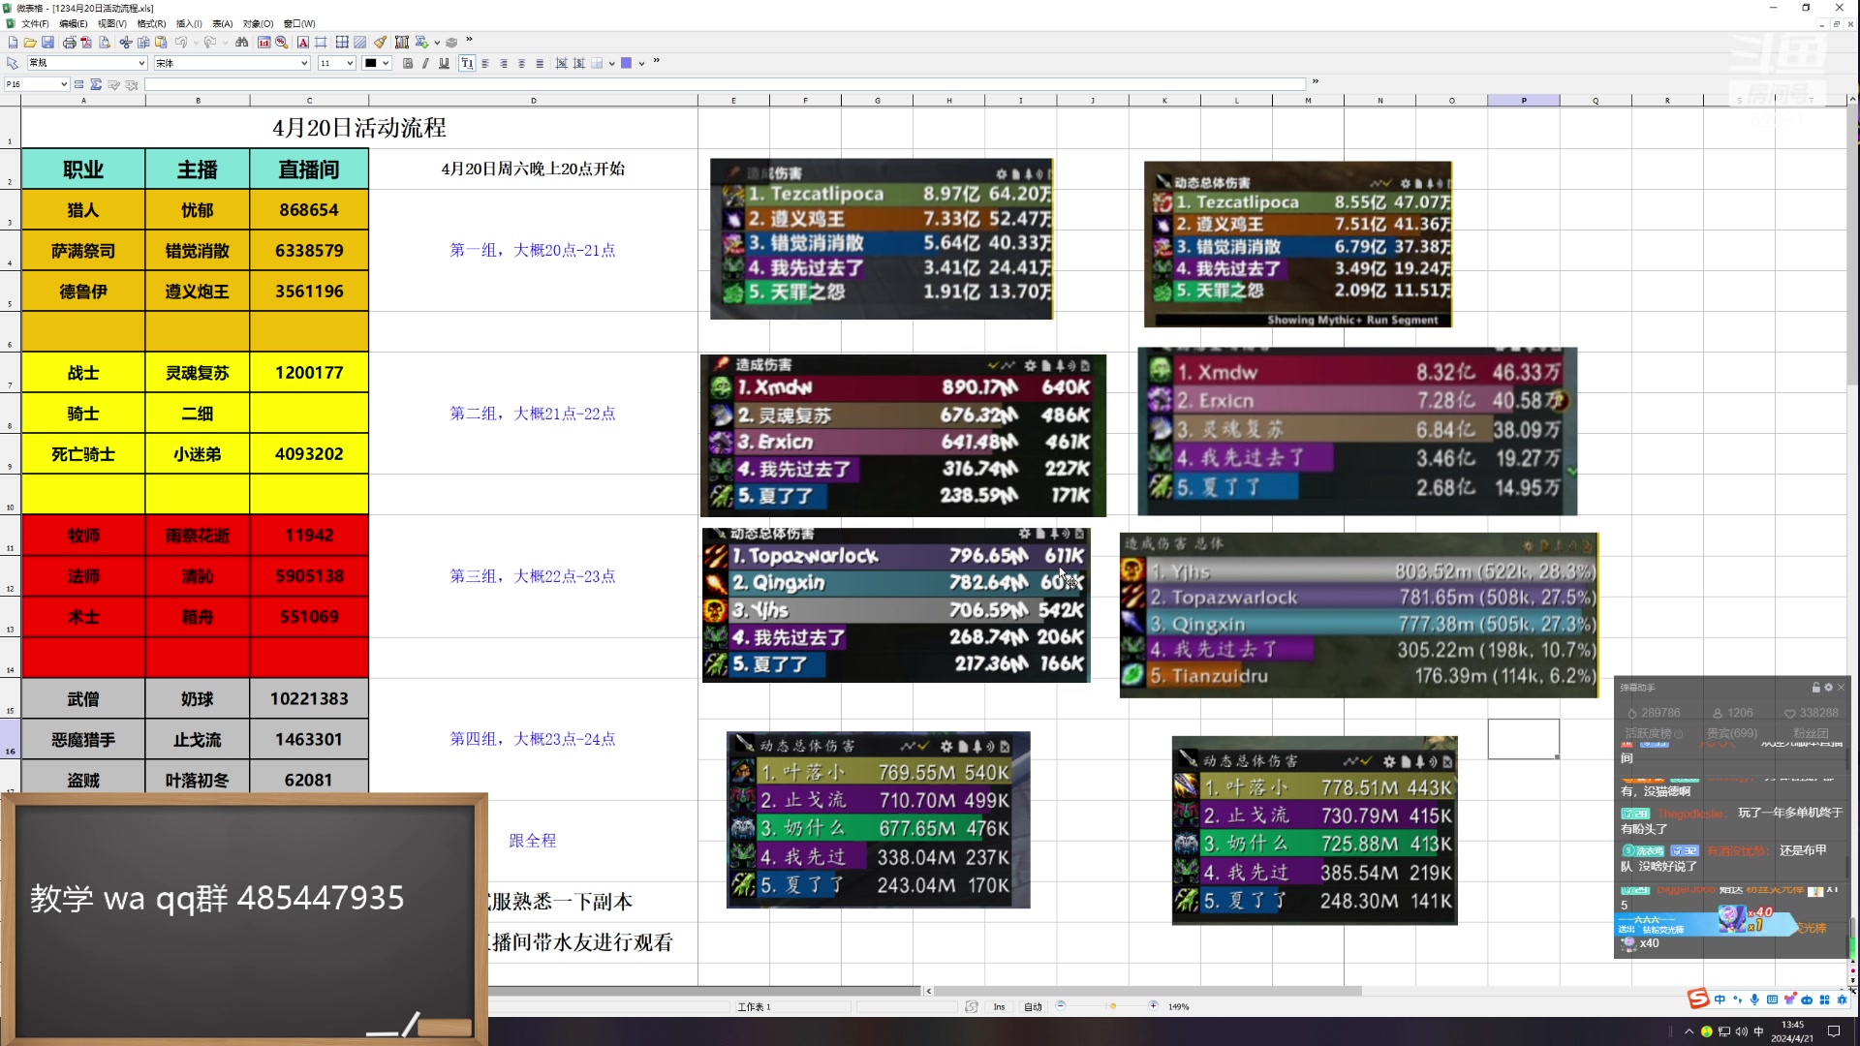
Task: Toggle italic formatting
Action: 425,63
